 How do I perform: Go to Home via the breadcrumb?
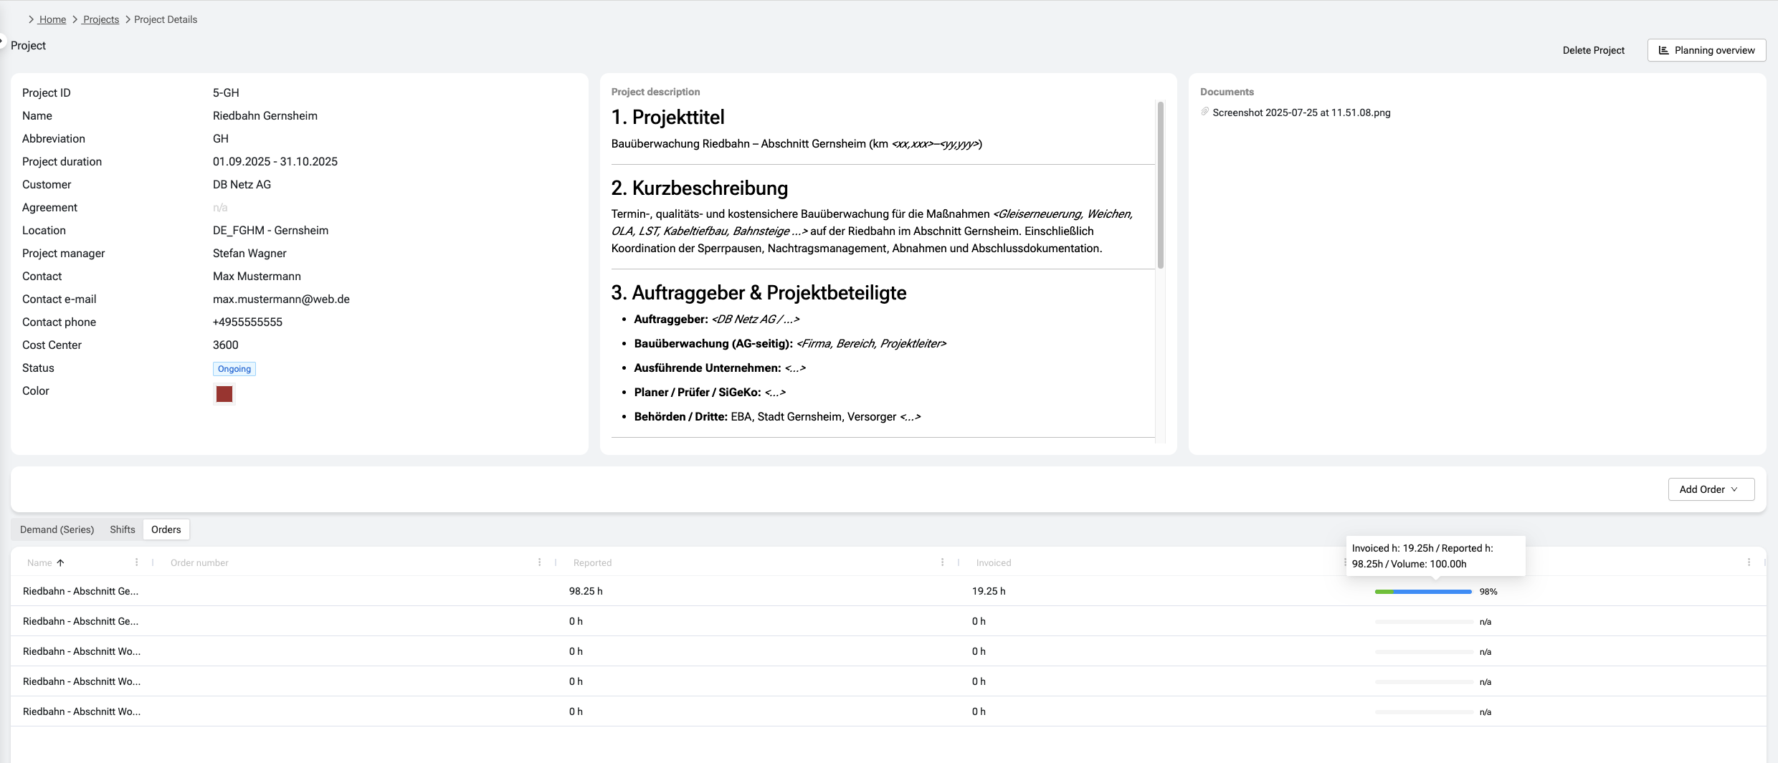point(52,19)
